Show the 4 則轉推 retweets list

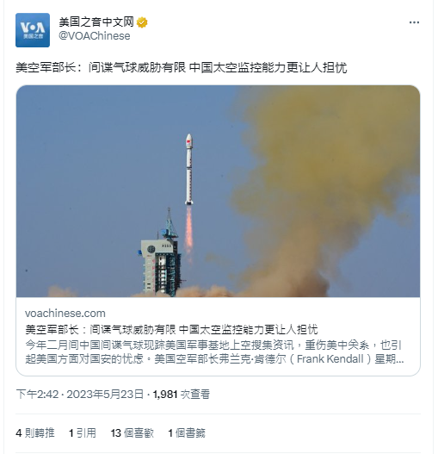(35, 433)
